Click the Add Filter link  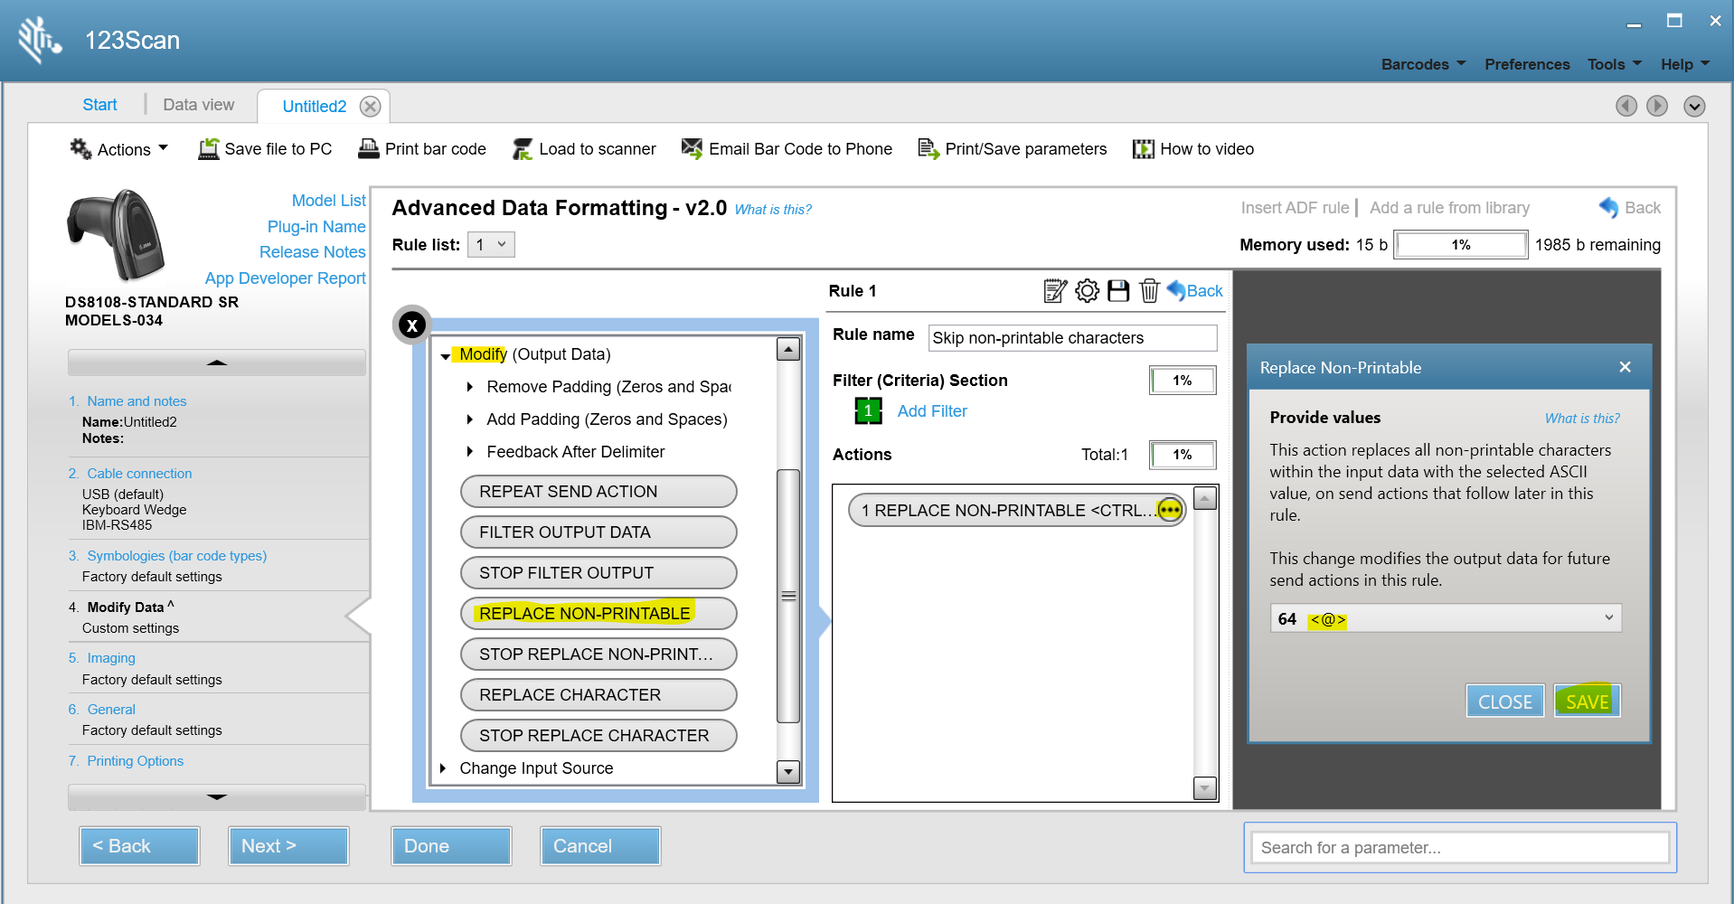coord(932,411)
